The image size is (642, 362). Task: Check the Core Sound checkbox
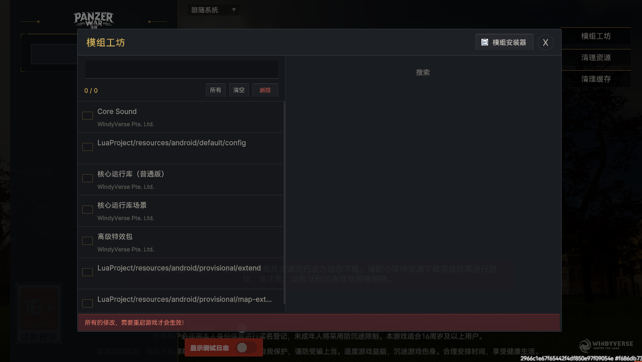coord(87,116)
